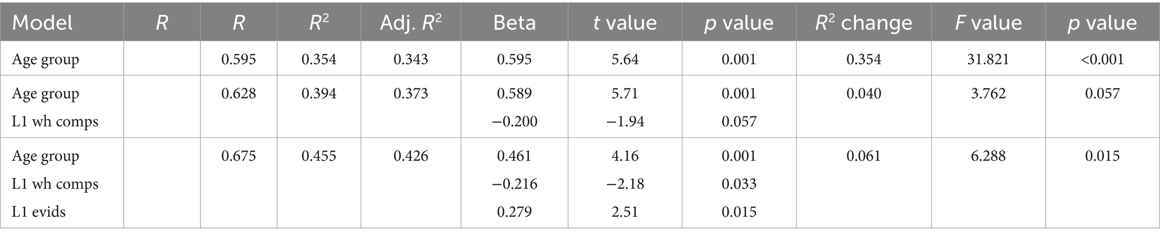Click the adjusted R² value 0.426

click(x=410, y=156)
